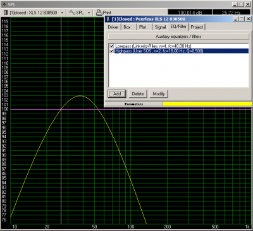253x231 pixels.
Task: Click the Modify filter button
Action: [x=159, y=94]
